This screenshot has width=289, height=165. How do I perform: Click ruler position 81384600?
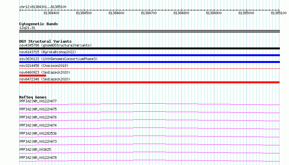[x=116, y=13]
